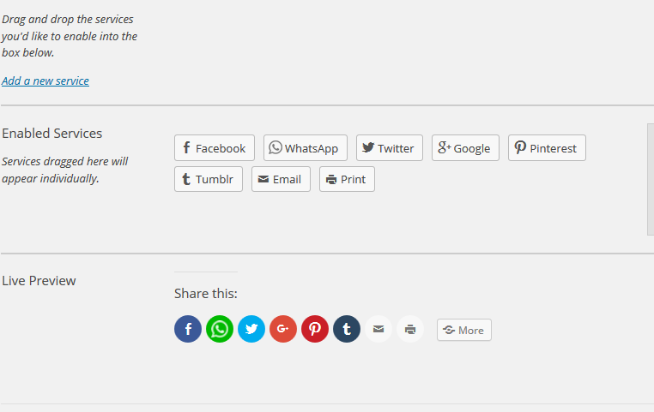This screenshot has width=654, height=412.
Task: Select the Tumblr enabled service button
Action: tap(209, 179)
